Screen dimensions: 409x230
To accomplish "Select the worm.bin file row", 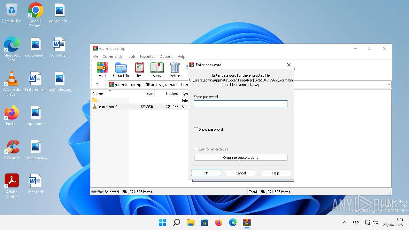I will (x=139, y=106).
